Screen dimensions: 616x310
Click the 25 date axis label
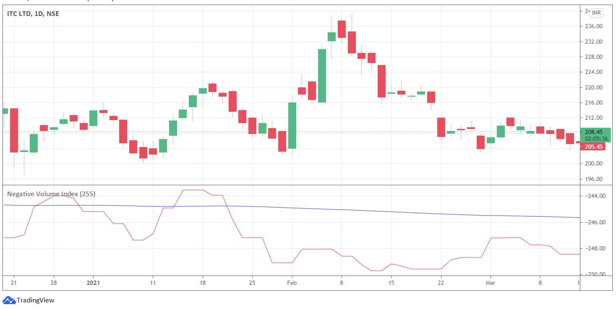(252, 283)
